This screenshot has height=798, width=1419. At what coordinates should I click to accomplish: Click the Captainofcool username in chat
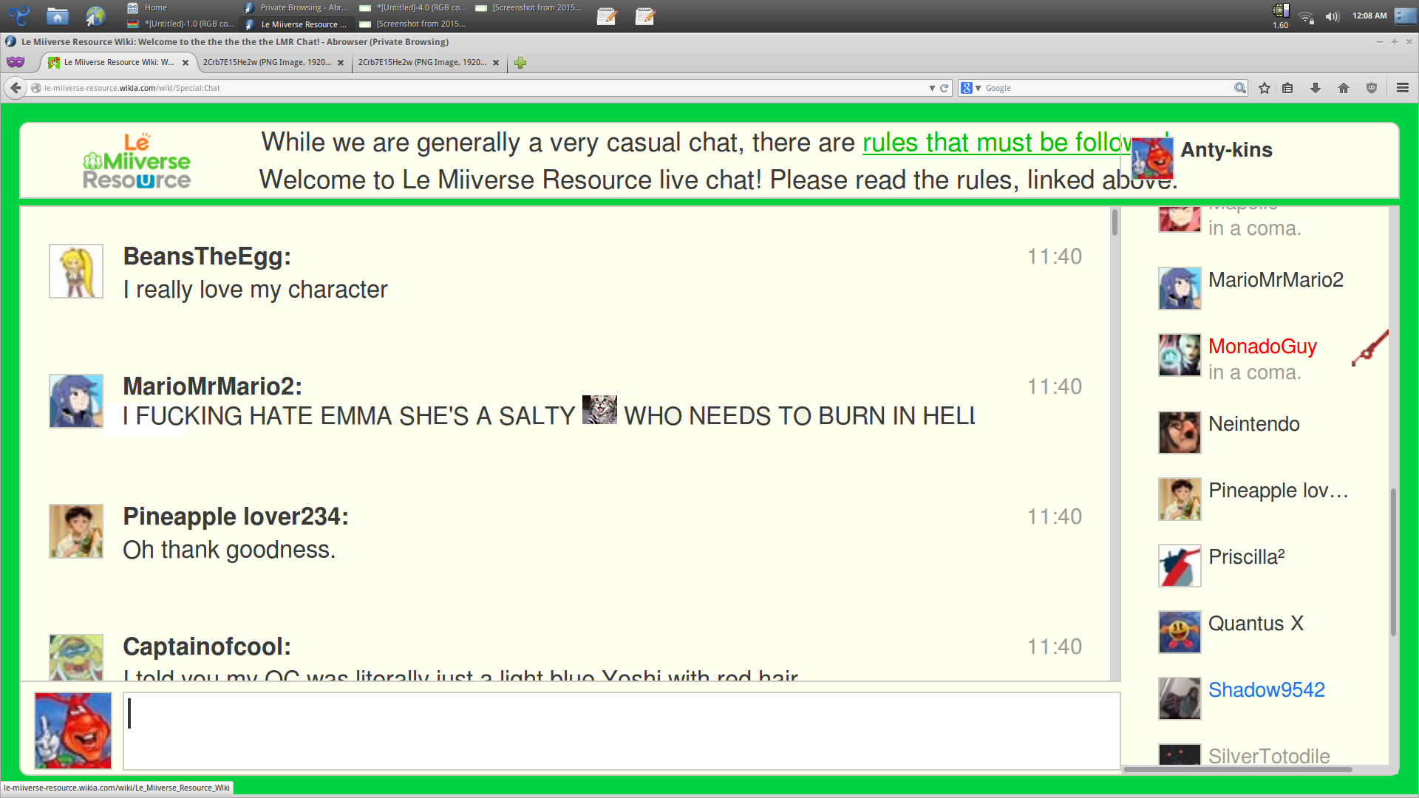click(206, 647)
